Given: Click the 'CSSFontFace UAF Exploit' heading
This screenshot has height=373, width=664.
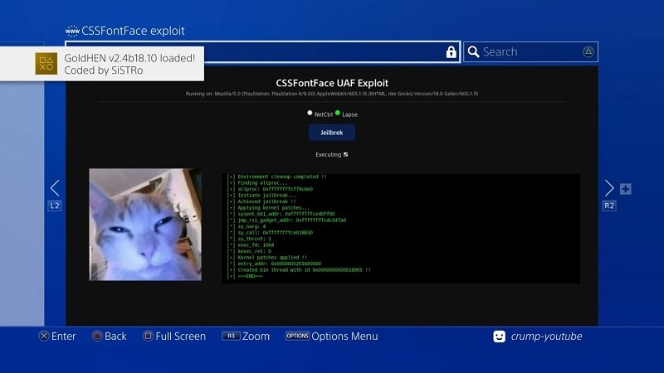Looking at the screenshot, I should pos(332,83).
